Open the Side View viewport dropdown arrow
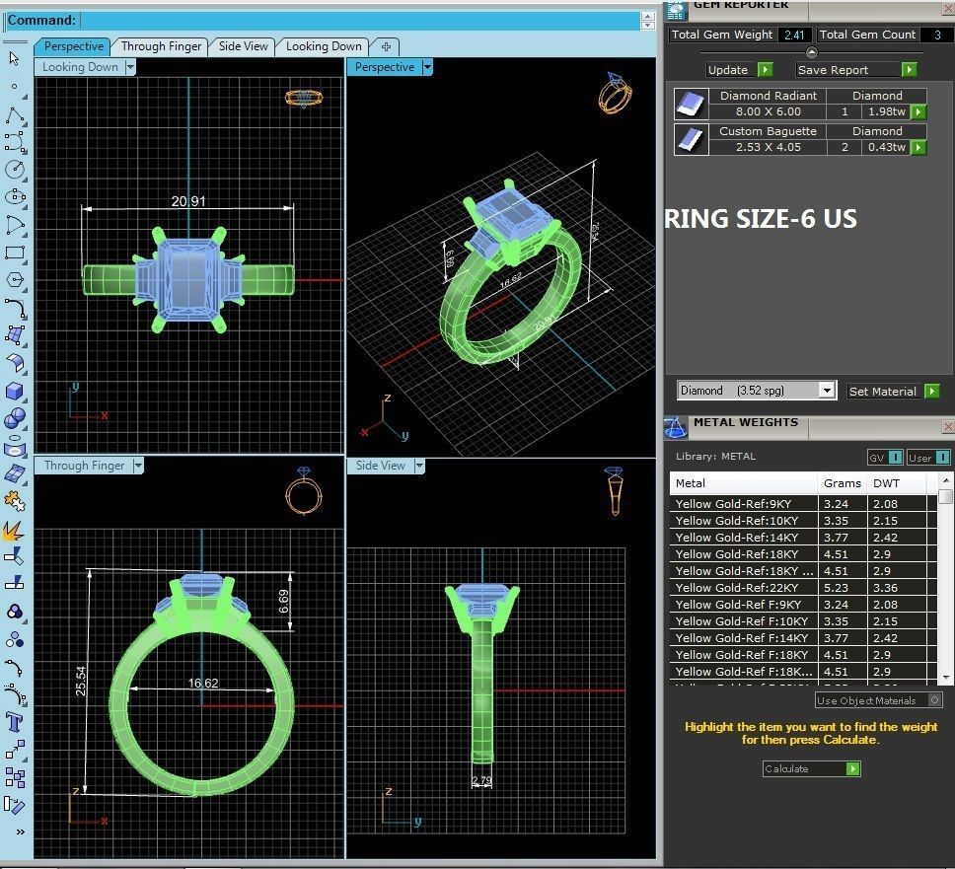The width and height of the screenshot is (955, 869). [x=419, y=466]
